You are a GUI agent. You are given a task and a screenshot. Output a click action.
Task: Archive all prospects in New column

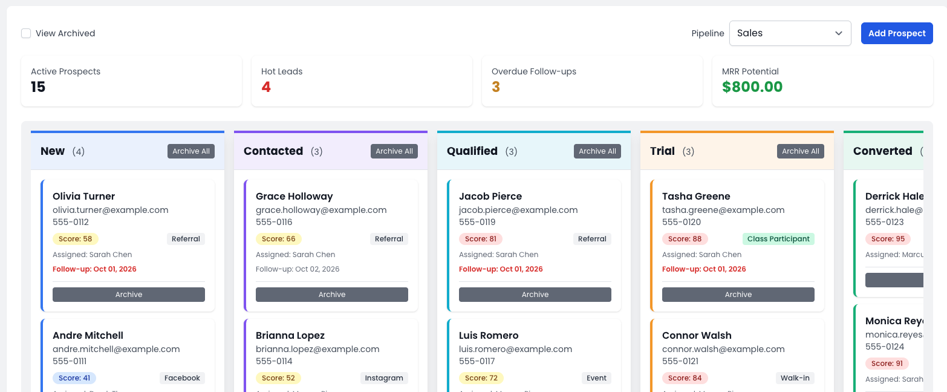coord(191,151)
